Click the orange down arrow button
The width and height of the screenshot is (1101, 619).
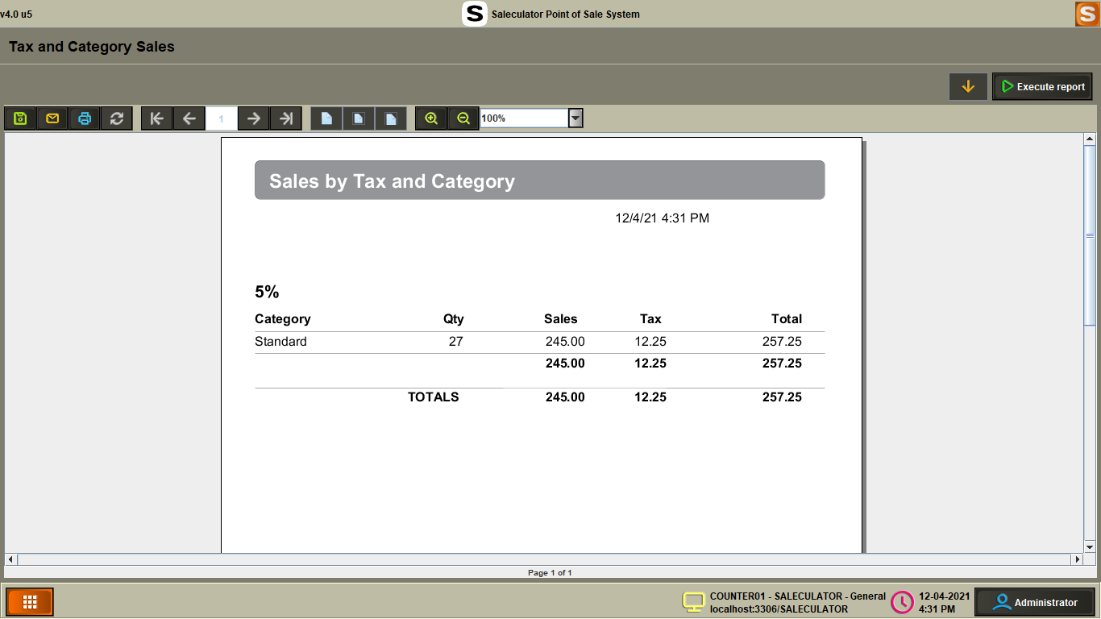968,86
